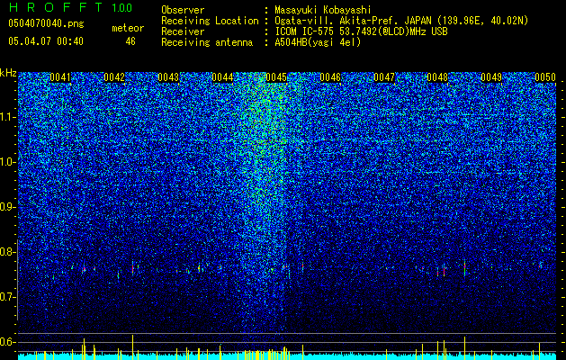Click the Receiving Location label
566x360 pixels.
(210, 21)
